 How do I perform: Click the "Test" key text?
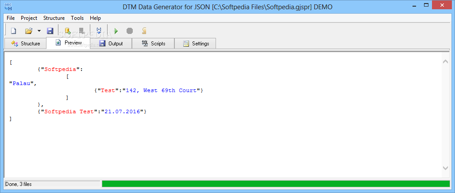point(108,90)
